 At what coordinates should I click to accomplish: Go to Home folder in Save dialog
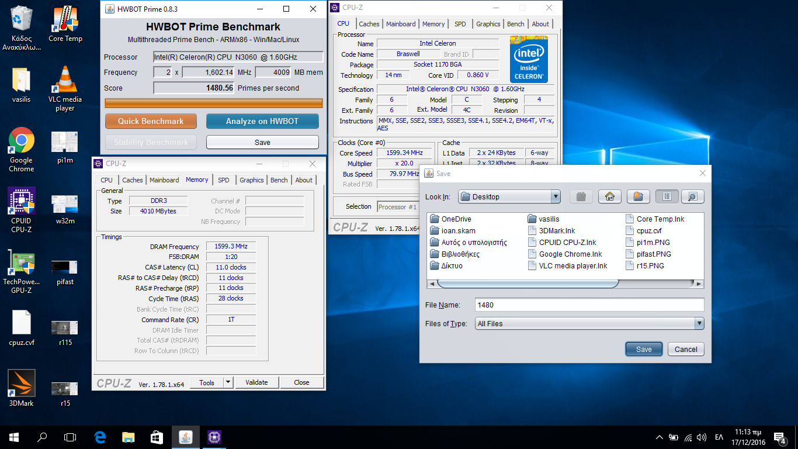609,196
